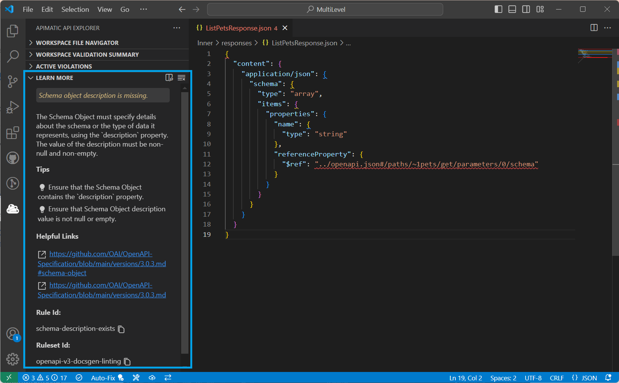This screenshot has height=383, width=619.
Task: Toggle the secondary side bar
Action: tap(526, 9)
